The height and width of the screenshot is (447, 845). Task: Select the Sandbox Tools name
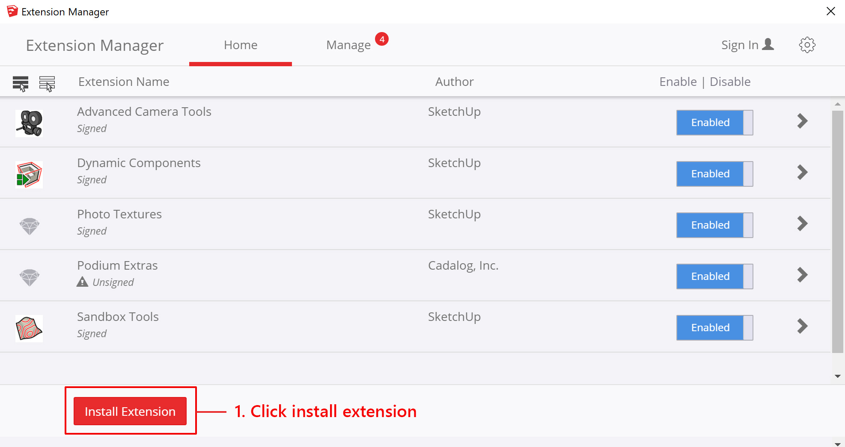(x=118, y=317)
